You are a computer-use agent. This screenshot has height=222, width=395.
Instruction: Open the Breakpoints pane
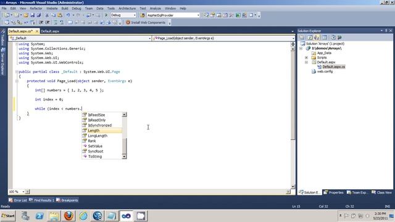click(67, 200)
